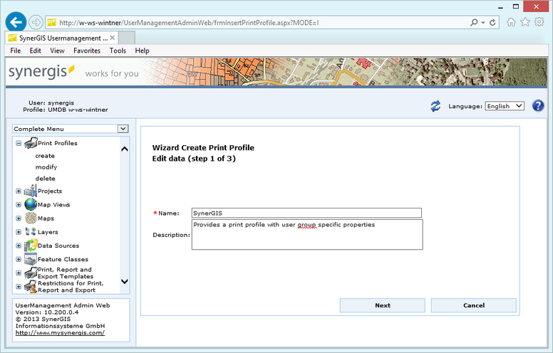Open the Help menu

142,51
